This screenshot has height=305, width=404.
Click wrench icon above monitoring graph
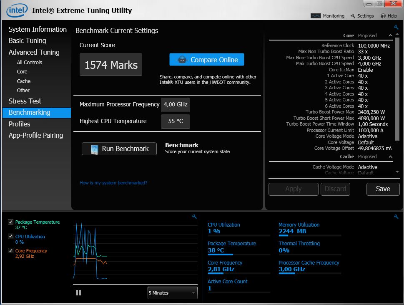[194, 217]
